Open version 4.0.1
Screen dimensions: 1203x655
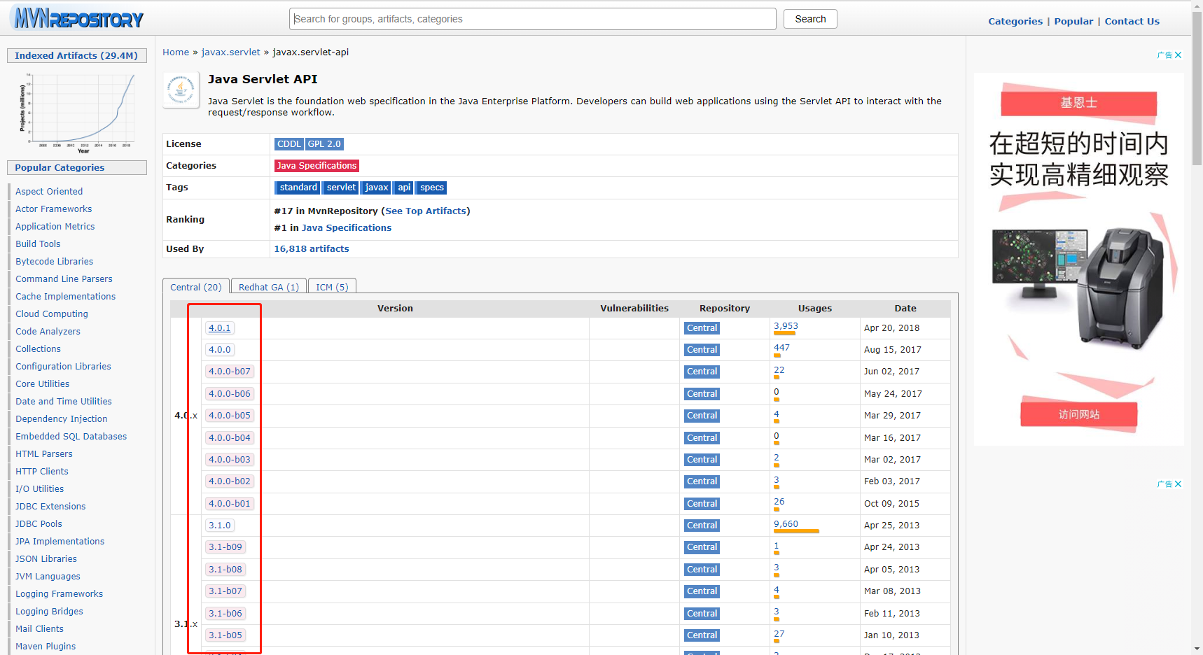(x=219, y=328)
